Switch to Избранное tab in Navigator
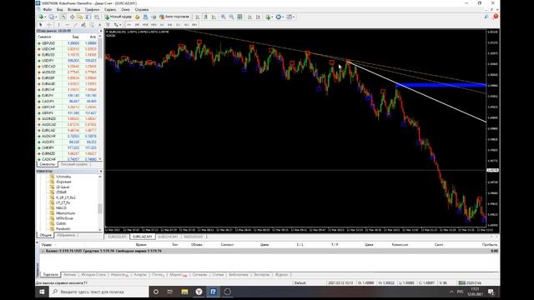The width and height of the screenshot is (534, 300). pos(66,235)
